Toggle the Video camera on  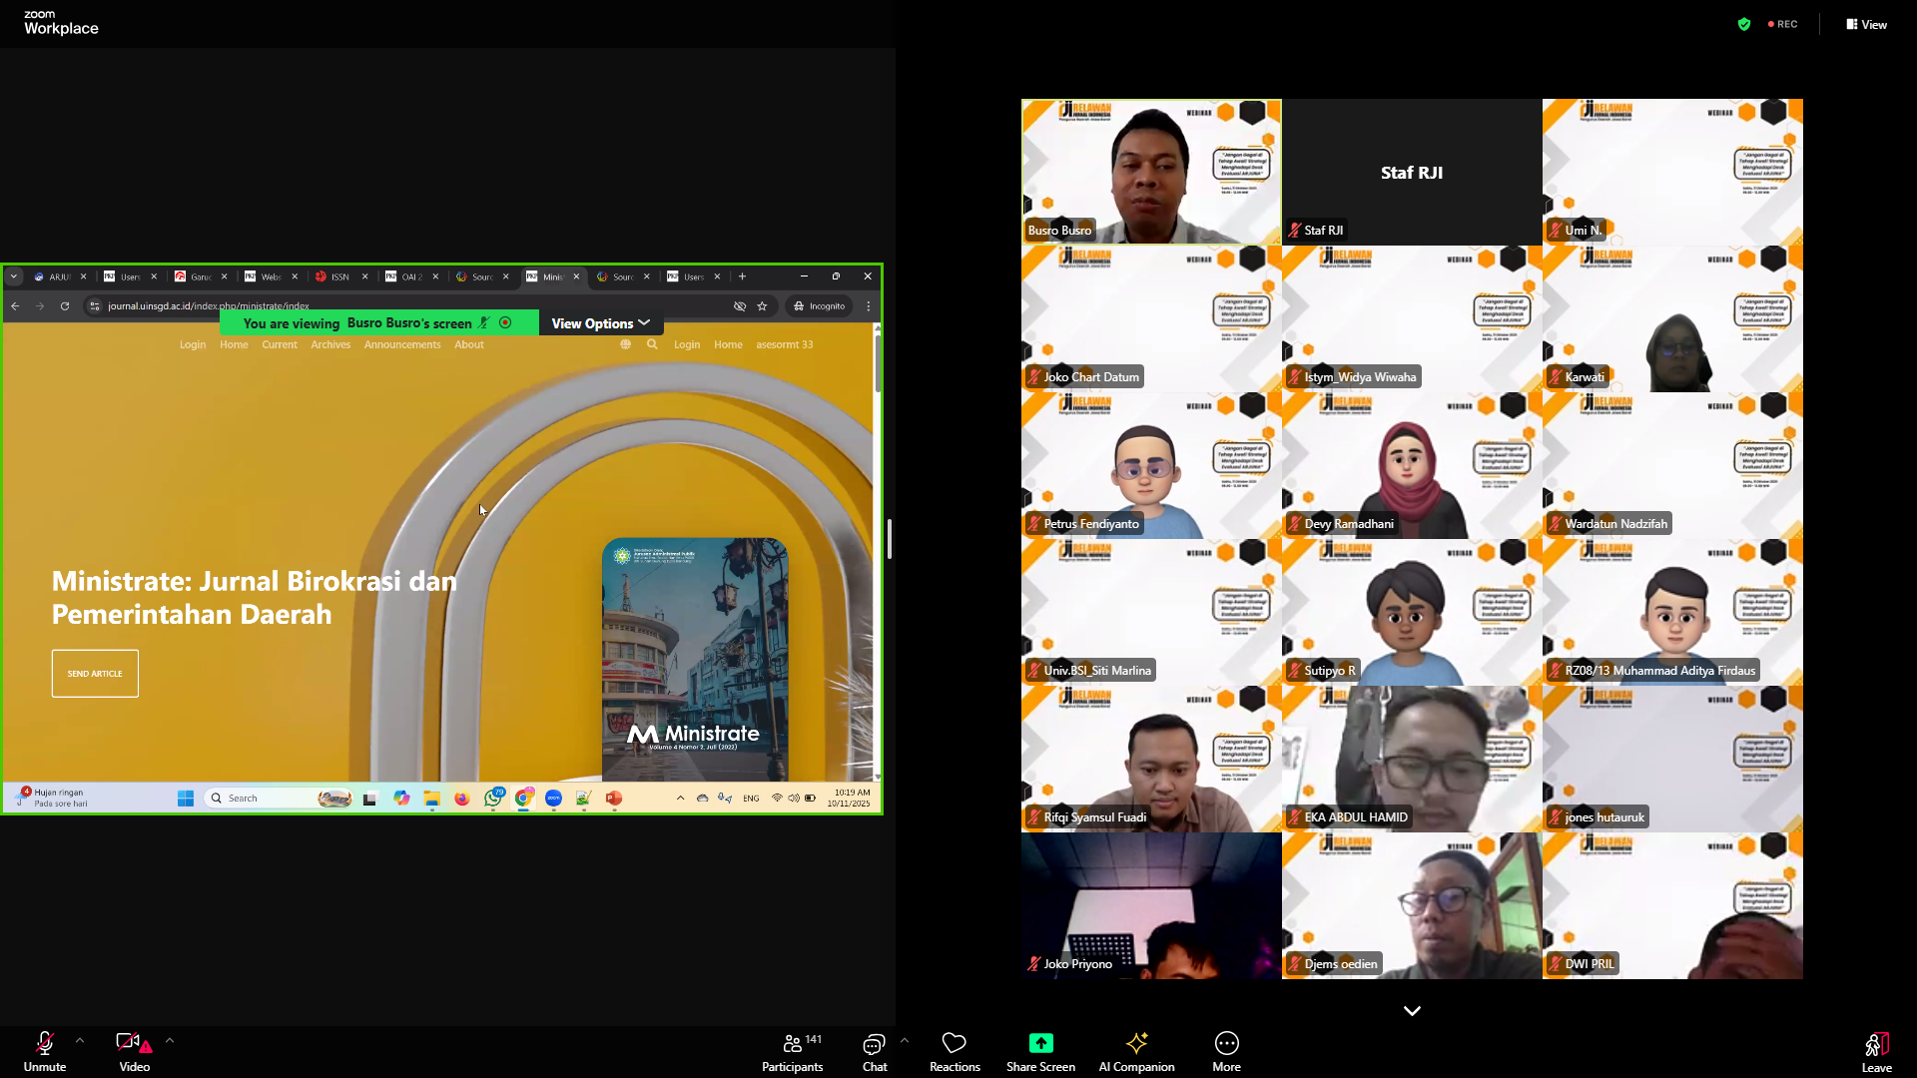[x=130, y=1044]
